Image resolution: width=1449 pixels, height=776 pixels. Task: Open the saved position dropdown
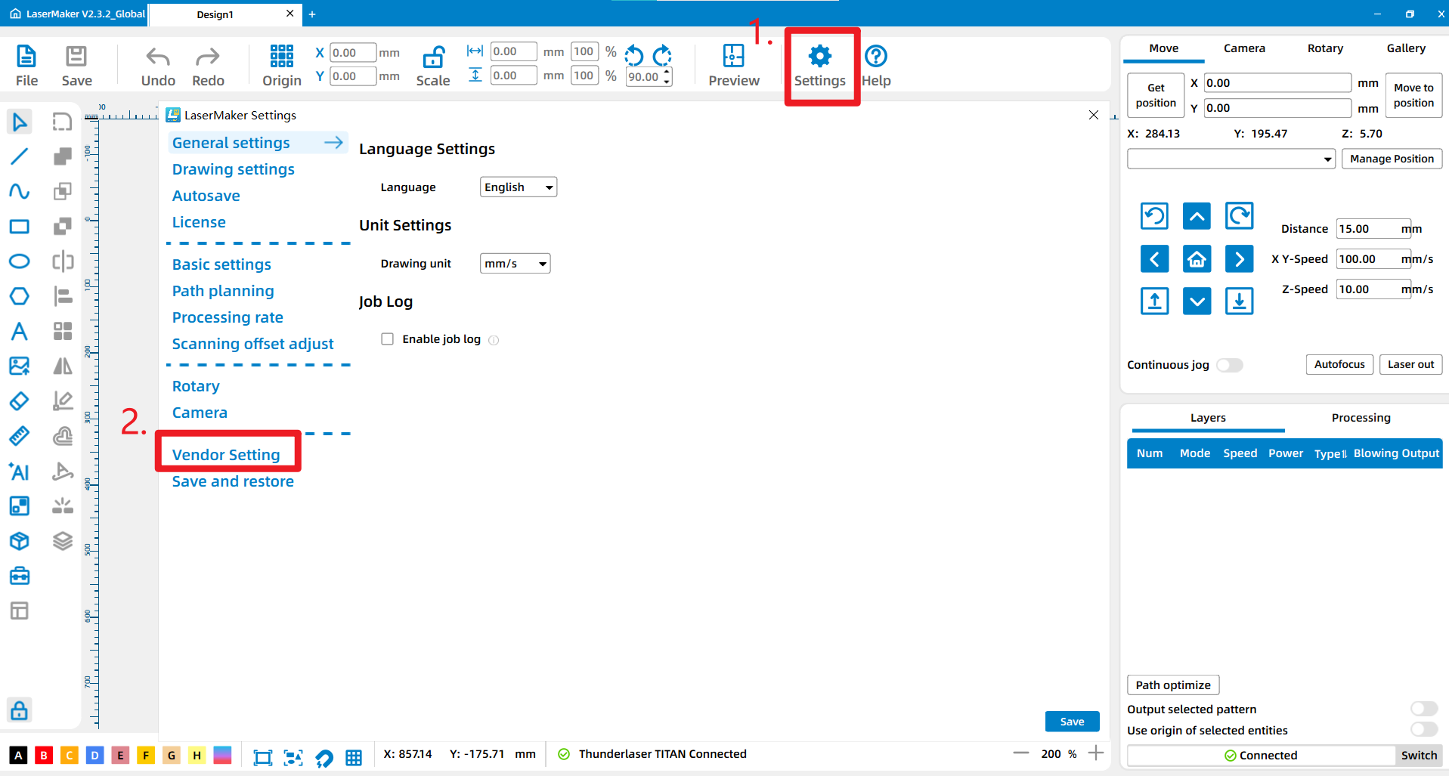point(1231,159)
